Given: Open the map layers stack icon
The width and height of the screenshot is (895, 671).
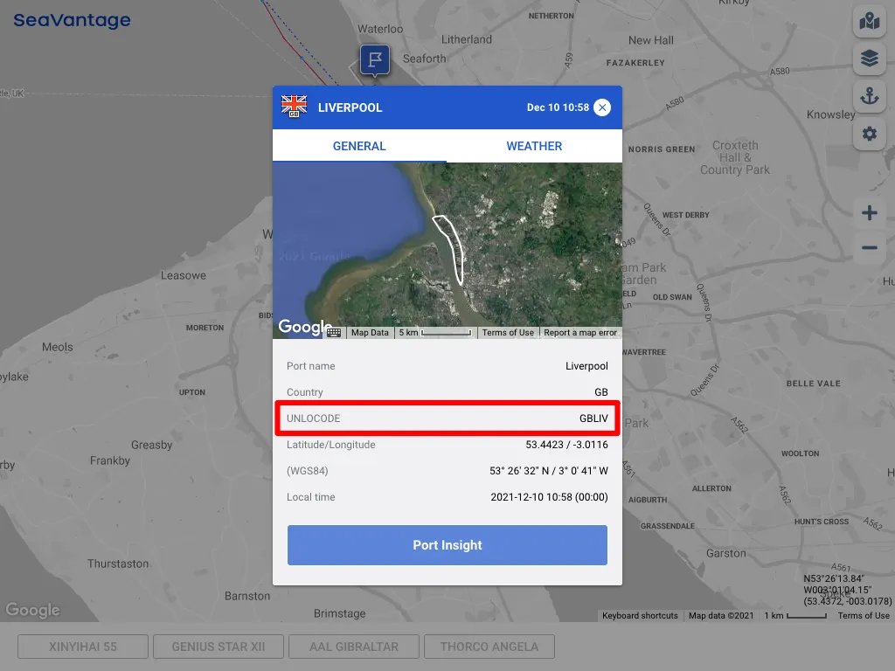Looking at the screenshot, I should [x=870, y=59].
